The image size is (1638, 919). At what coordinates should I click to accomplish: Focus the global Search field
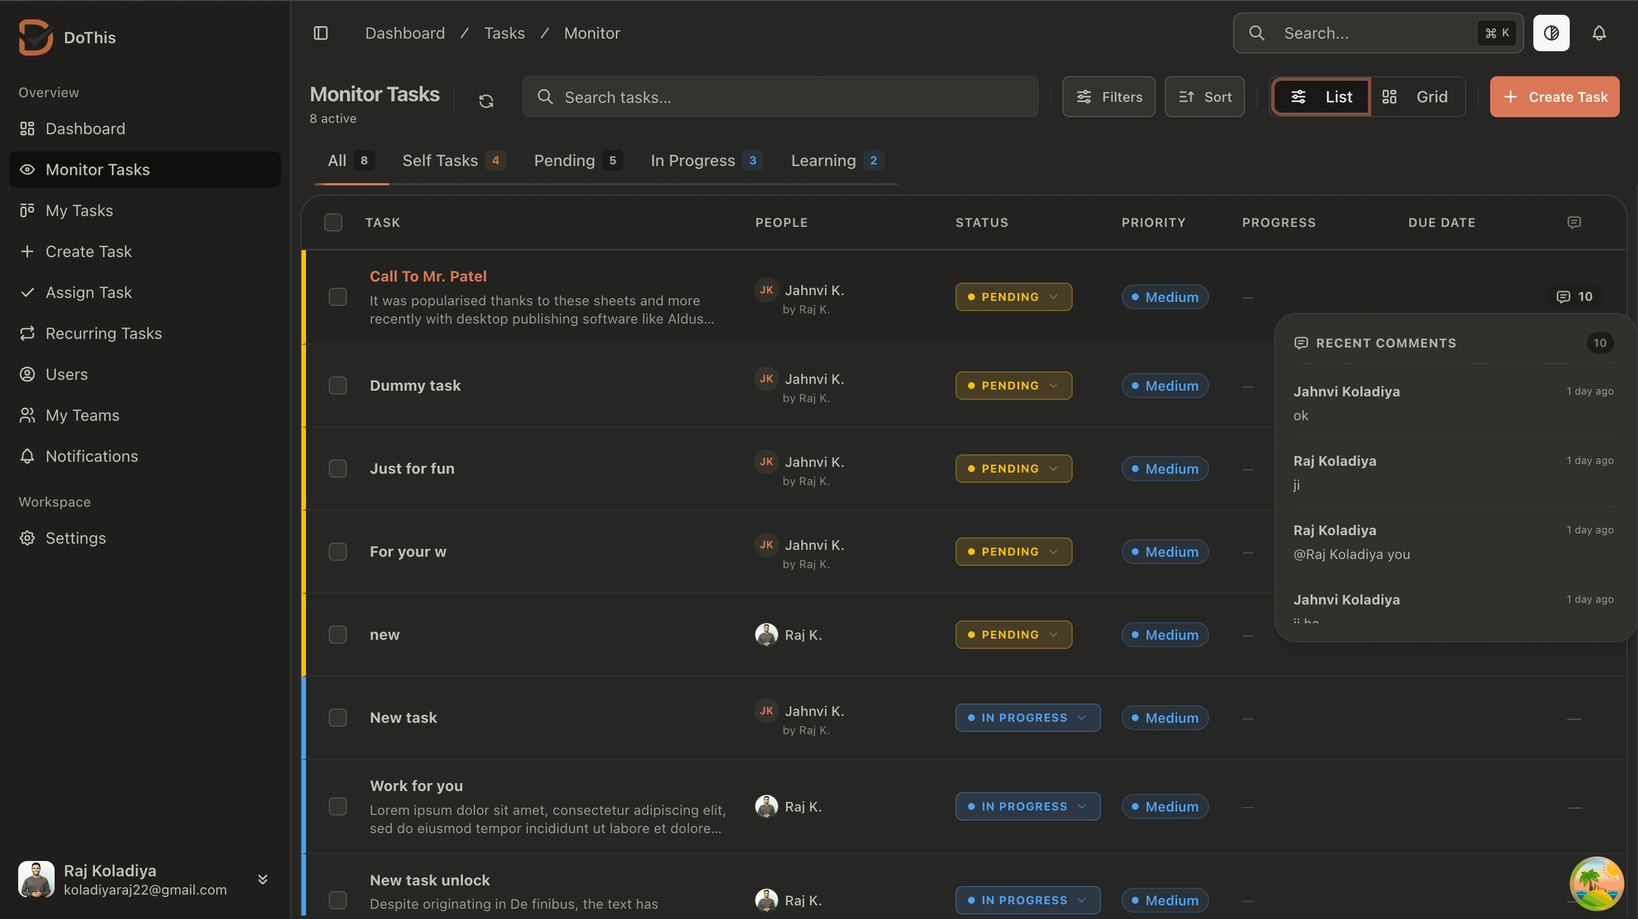point(1378,33)
